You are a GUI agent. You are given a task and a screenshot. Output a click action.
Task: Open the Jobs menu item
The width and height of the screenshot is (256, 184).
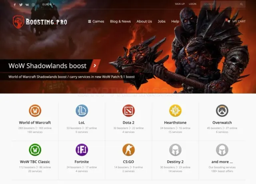[162, 21]
